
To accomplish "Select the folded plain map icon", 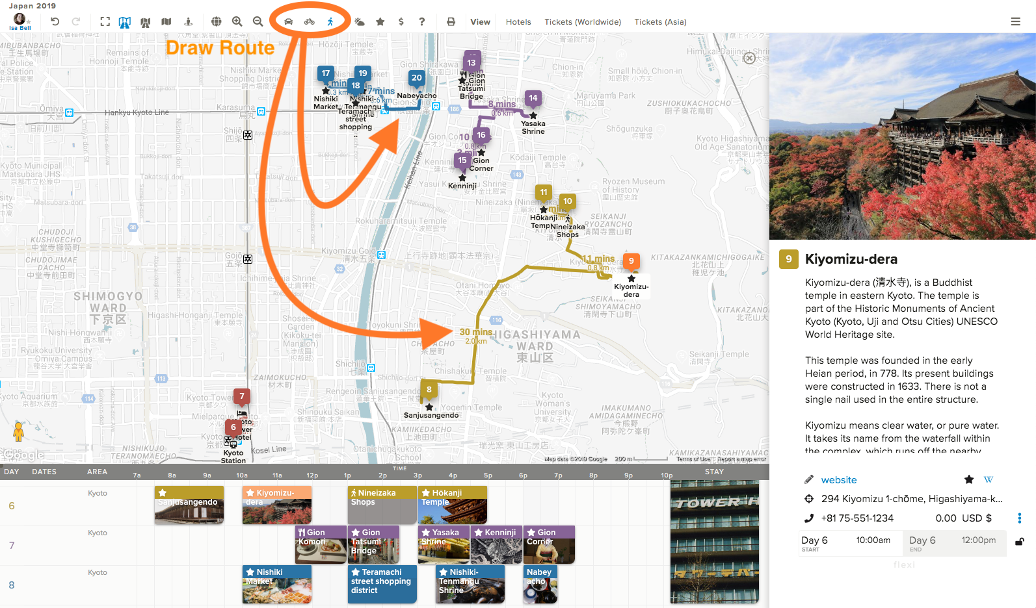I will (x=166, y=21).
